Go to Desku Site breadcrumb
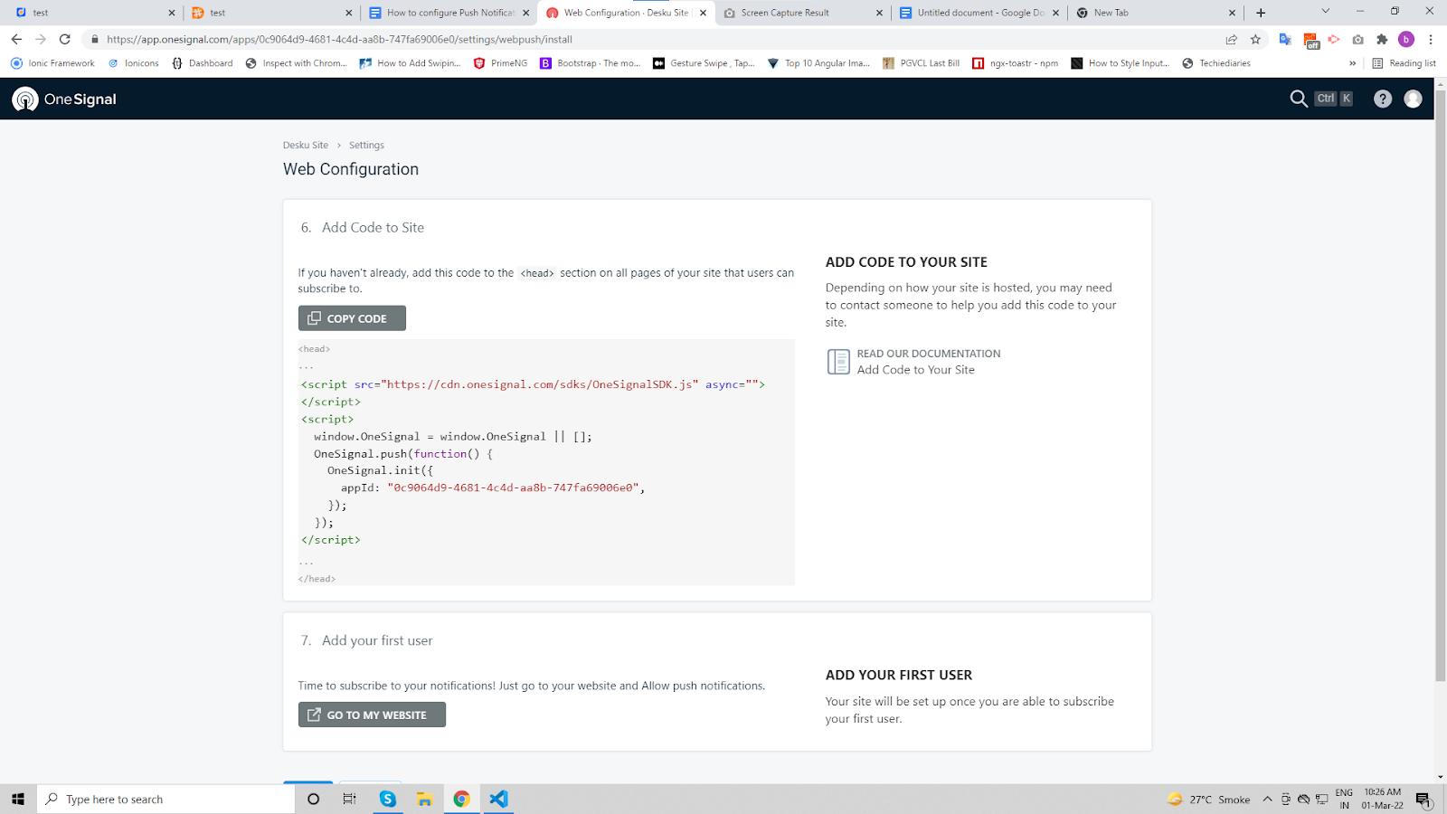The image size is (1447, 814). [x=306, y=145]
